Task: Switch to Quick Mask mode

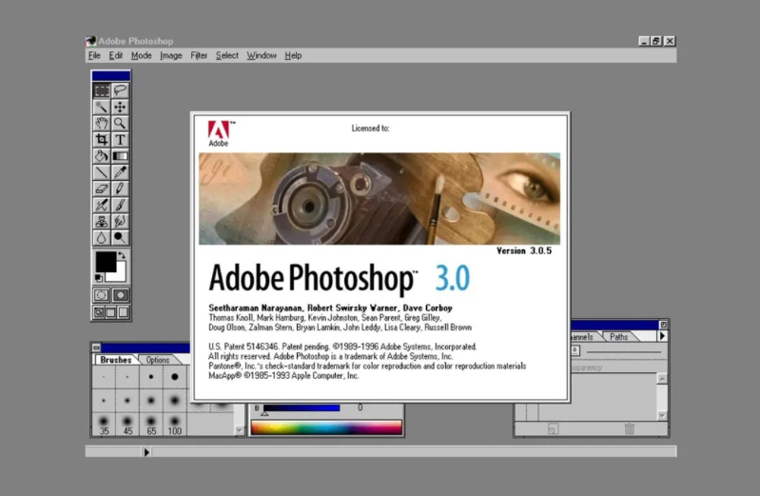Action: point(120,295)
